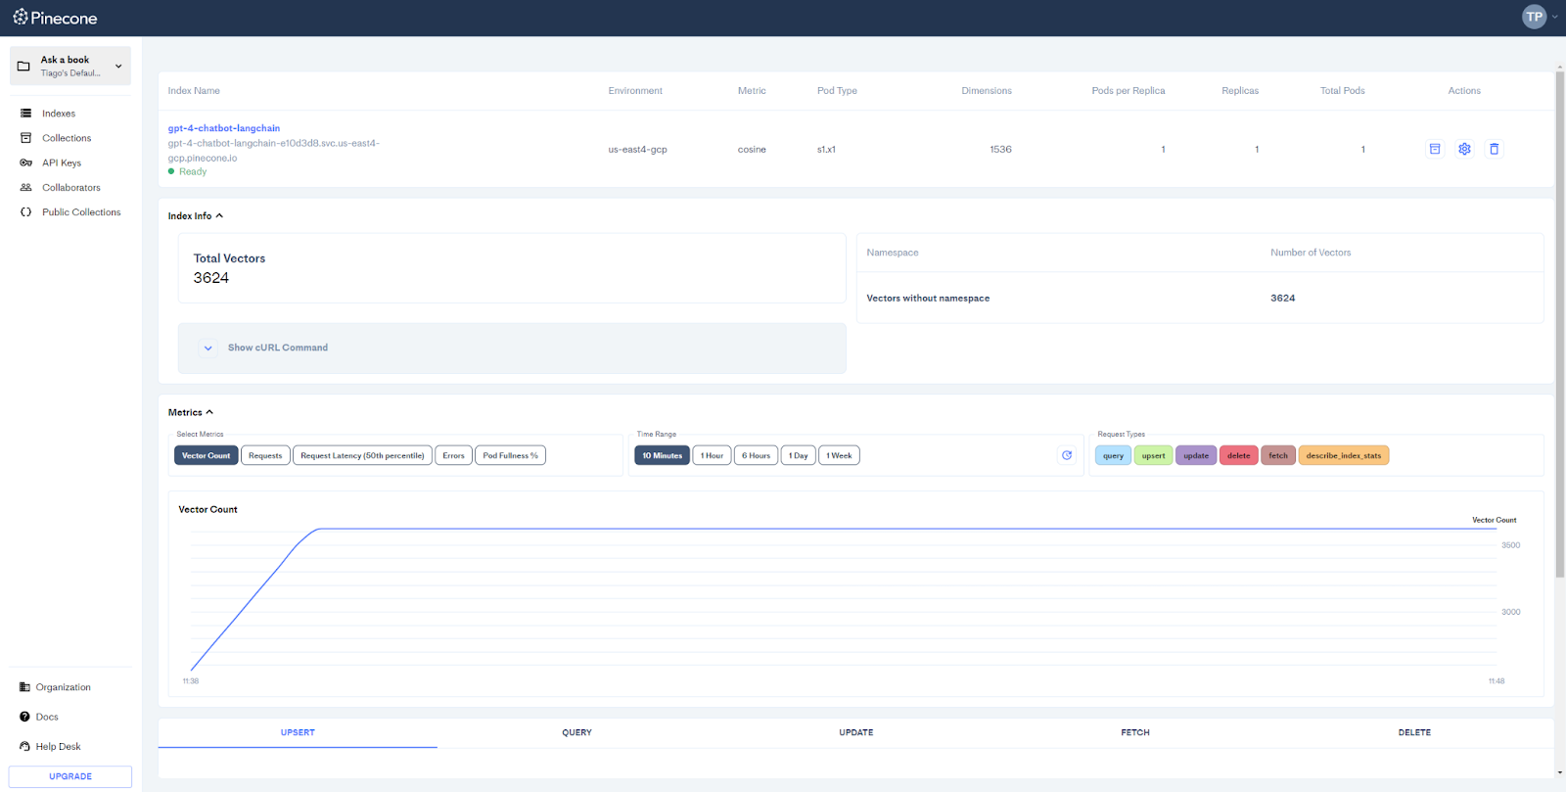This screenshot has height=792, width=1566.
Task: Open the Ask a book project dropdown
Action: pyautogui.click(x=70, y=66)
